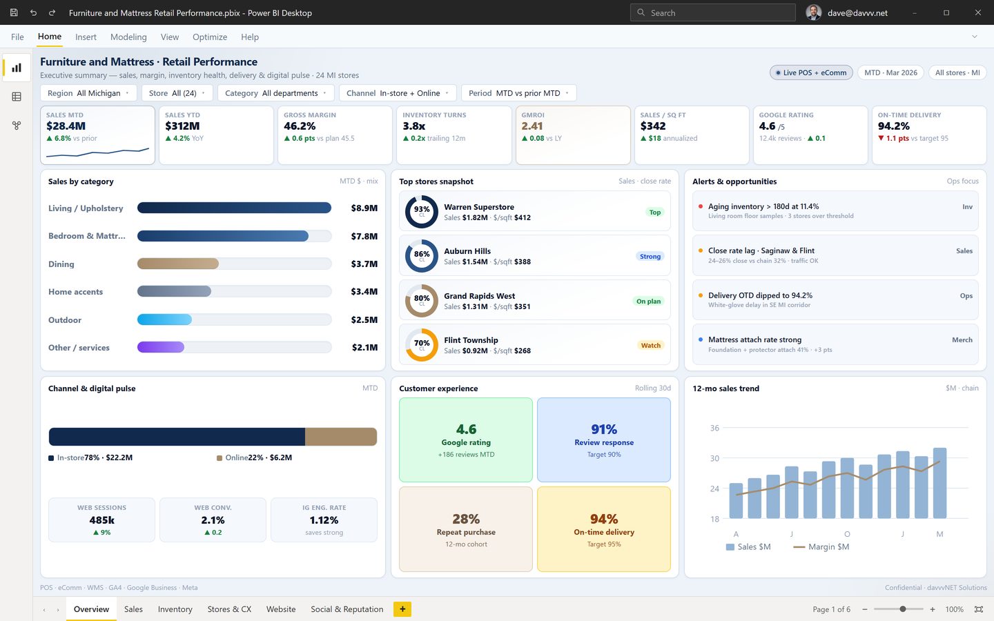Image resolution: width=994 pixels, height=621 pixels.
Task: Collapse the ribbon chevron
Action: [x=975, y=37]
